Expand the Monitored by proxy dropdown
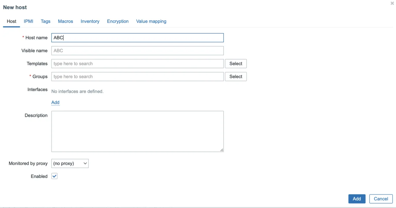 point(70,163)
